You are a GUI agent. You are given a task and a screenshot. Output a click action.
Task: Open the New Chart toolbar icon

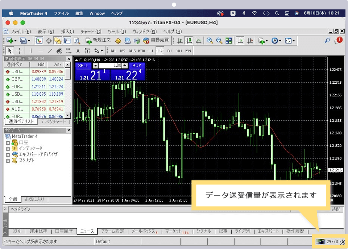[x=11, y=41]
